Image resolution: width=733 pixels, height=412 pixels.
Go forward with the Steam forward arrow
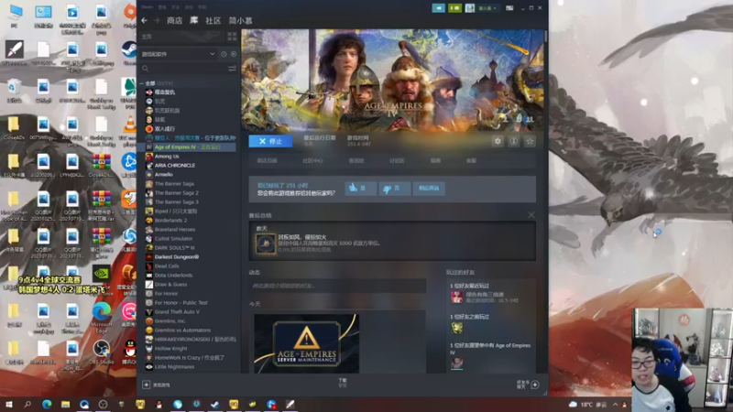point(157,20)
